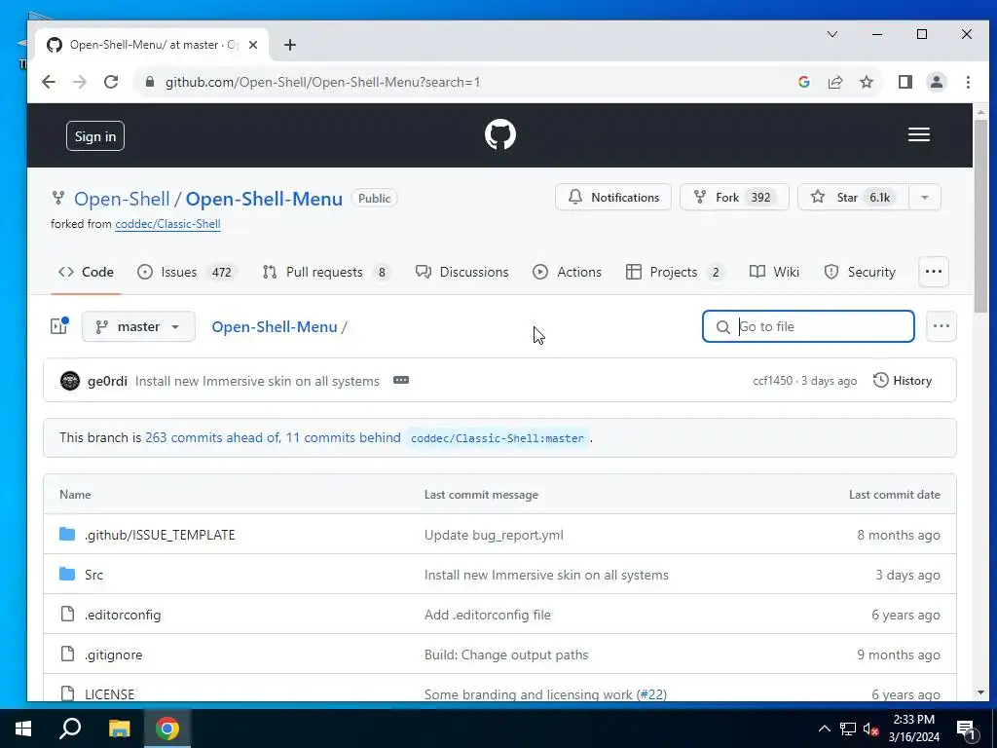Open commit hash ccf1450
The image size is (997, 748).
[x=772, y=381]
